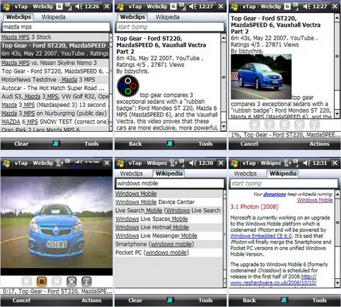The image size is (341, 307).
Task: Tap the circular loading thumbnail under bizzychris
Action: click(x=128, y=86)
